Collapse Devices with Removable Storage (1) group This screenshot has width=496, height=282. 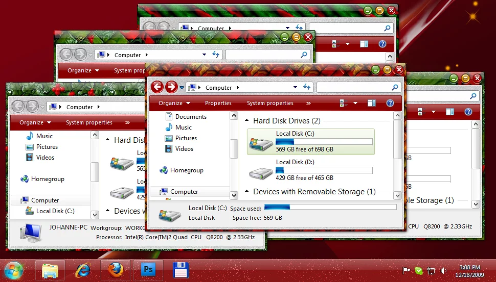pyautogui.click(x=247, y=192)
